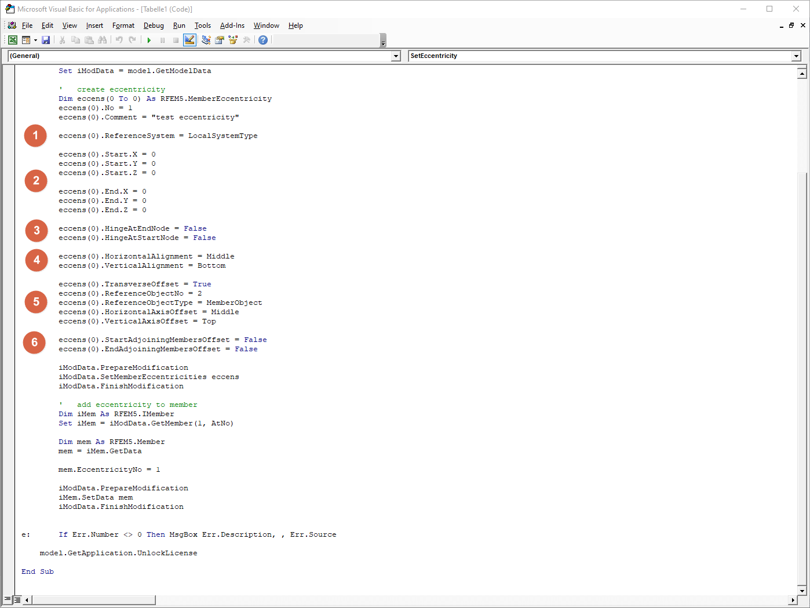Close the inner code window
This screenshot has width=810, height=608.
coord(802,26)
